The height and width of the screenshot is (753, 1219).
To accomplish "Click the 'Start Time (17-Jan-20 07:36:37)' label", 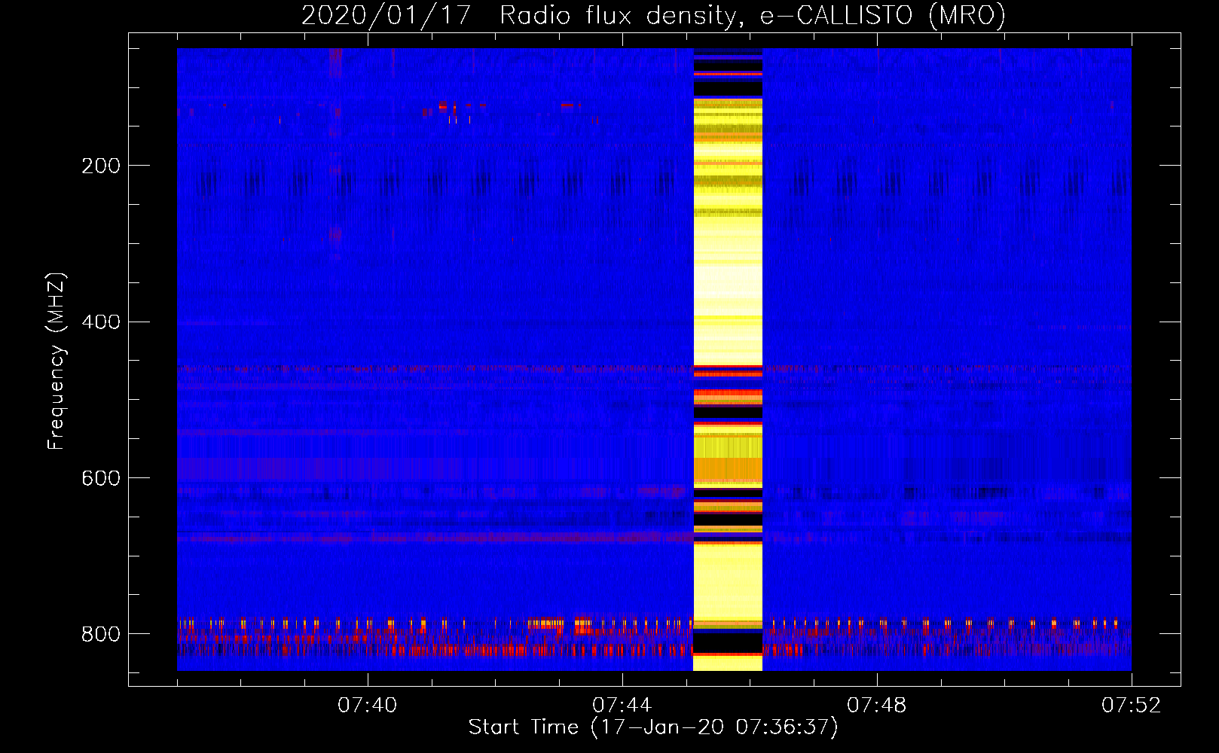I will pyautogui.click(x=653, y=727).
